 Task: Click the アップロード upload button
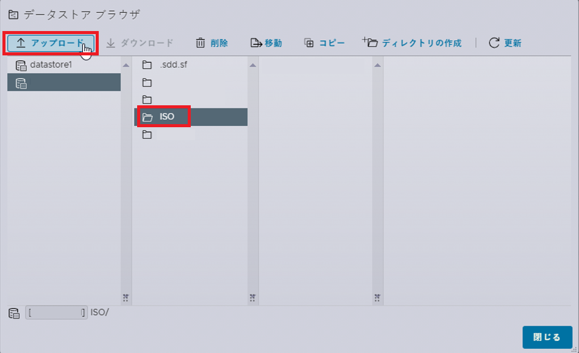[51, 43]
